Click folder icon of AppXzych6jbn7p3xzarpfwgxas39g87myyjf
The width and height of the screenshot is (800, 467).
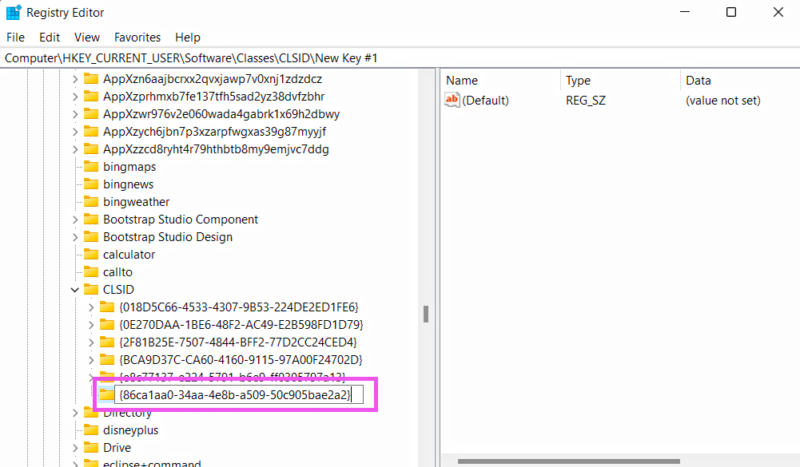point(91,131)
